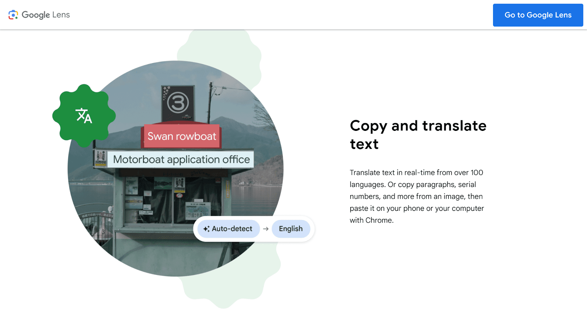Click the Go to Google Lens button

(x=538, y=15)
